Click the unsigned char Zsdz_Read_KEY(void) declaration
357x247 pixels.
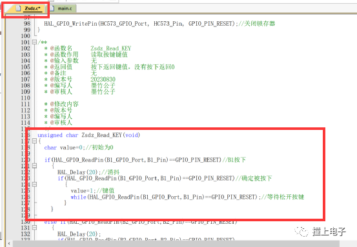coord(89,135)
